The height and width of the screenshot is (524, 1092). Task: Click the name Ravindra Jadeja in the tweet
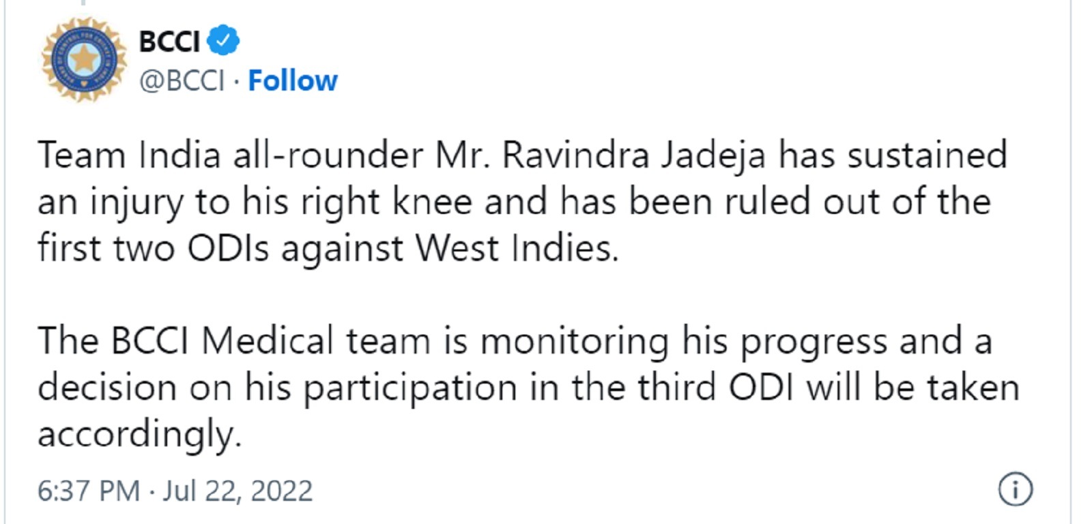click(634, 155)
